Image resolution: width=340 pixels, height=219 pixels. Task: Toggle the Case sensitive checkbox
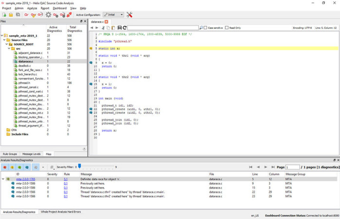coord(205,28)
